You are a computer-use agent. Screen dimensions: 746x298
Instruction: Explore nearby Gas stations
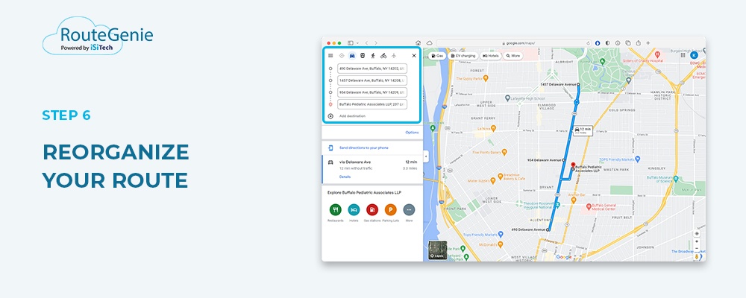tap(372, 209)
